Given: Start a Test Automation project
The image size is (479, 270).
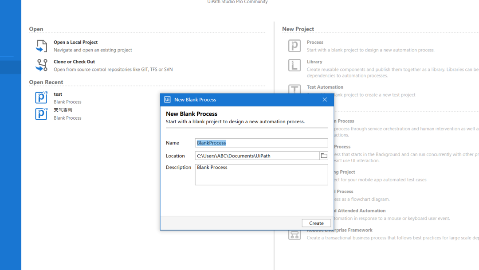Looking at the screenshot, I should (325, 87).
